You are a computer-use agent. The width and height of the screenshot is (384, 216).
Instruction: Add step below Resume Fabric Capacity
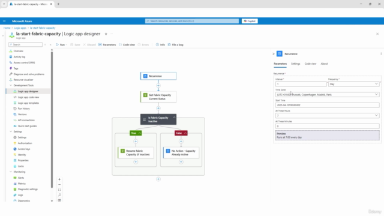136,162
